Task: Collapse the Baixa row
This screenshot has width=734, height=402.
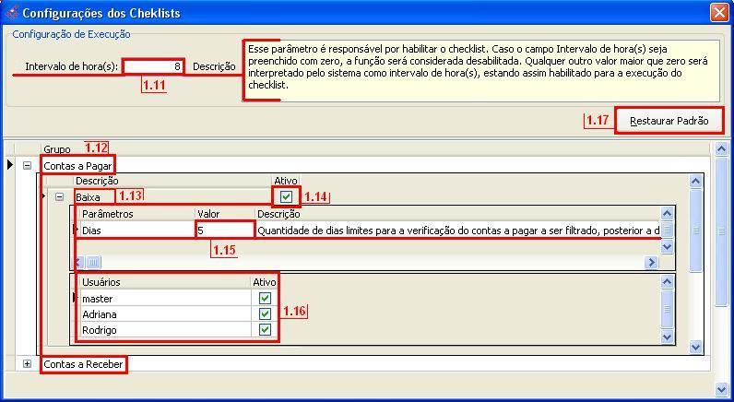Action: tap(60, 196)
